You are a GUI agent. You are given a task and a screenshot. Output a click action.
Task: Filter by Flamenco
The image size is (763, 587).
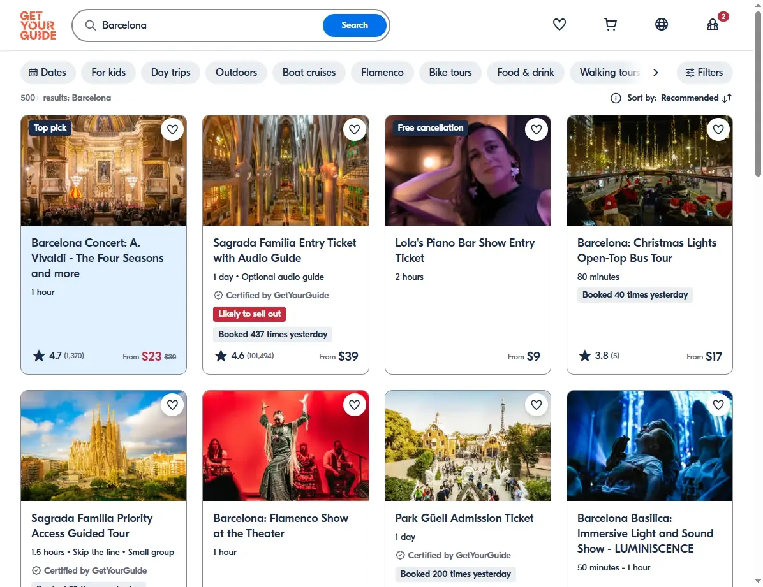(x=383, y=73)
